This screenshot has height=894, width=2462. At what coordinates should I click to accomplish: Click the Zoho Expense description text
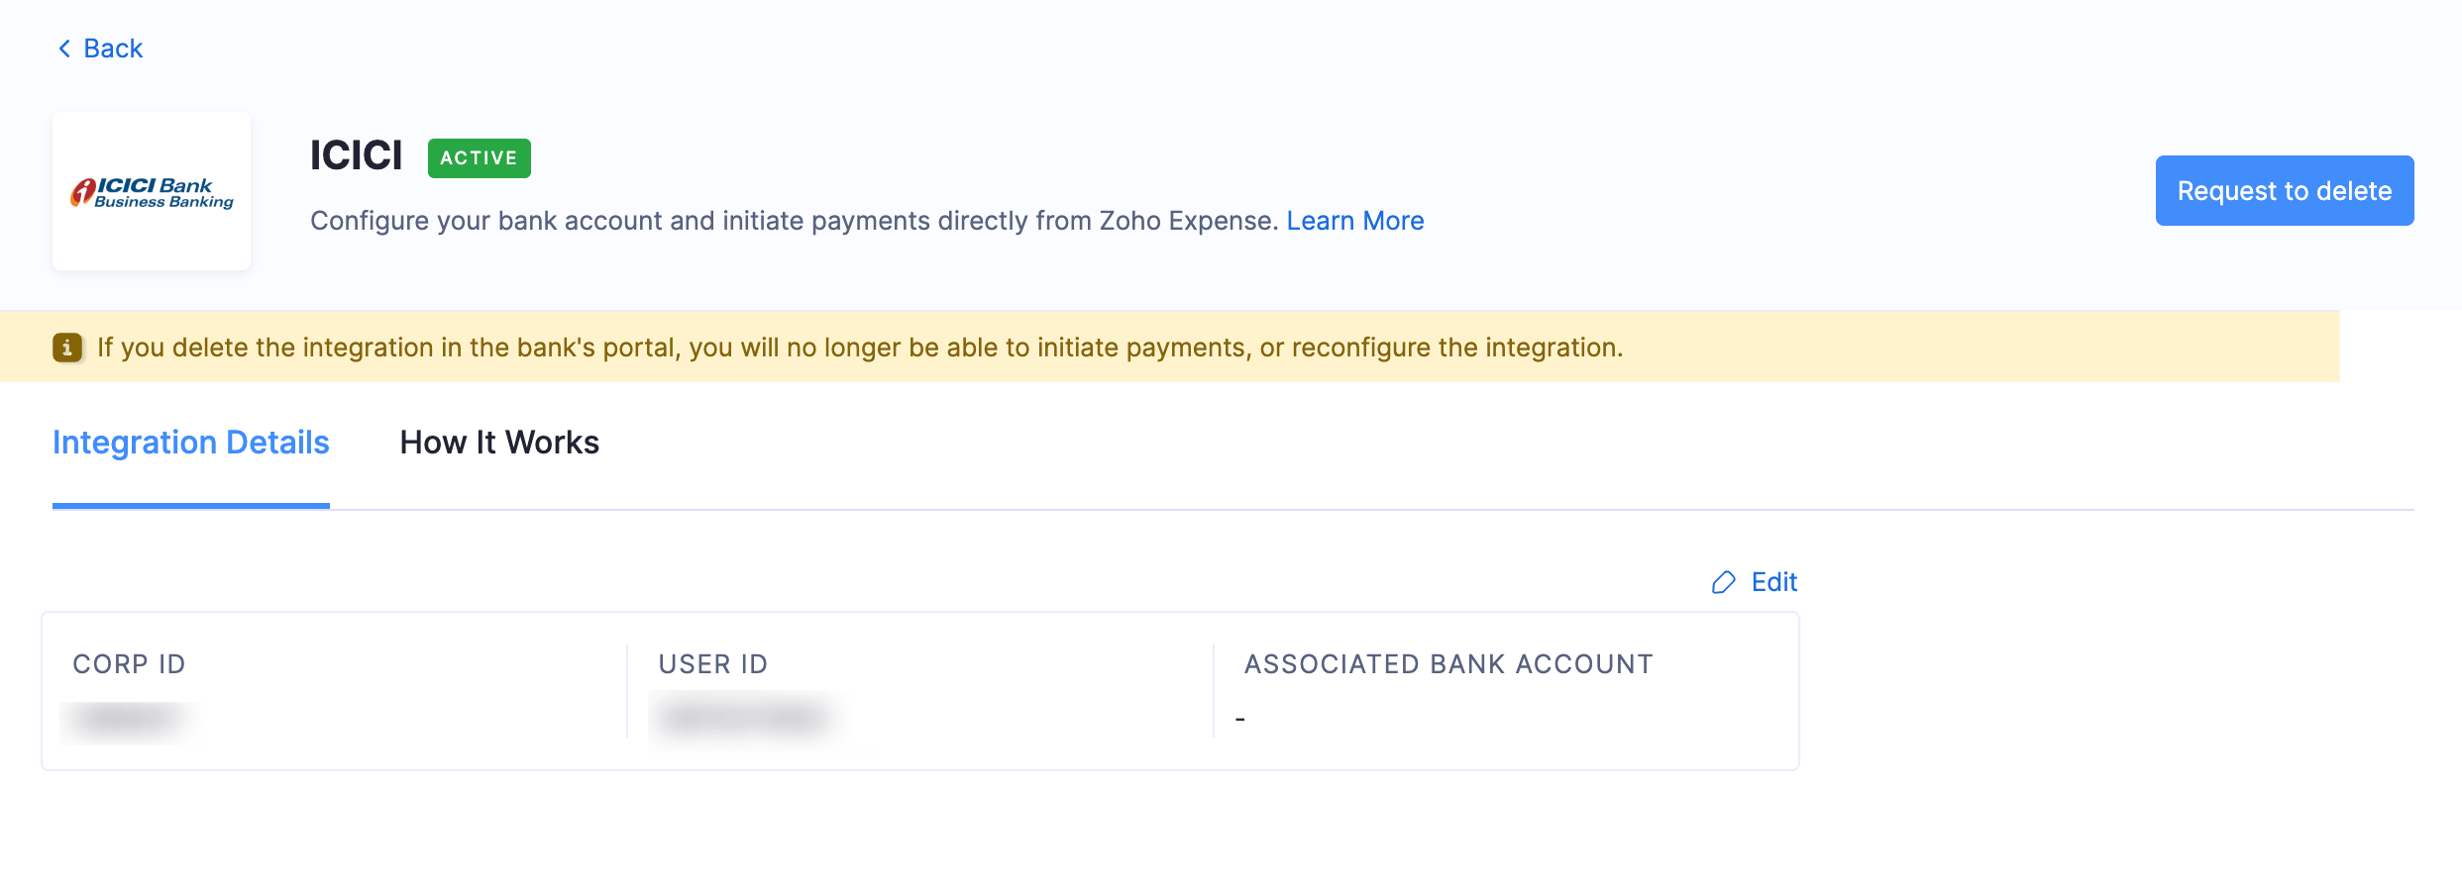794,221
